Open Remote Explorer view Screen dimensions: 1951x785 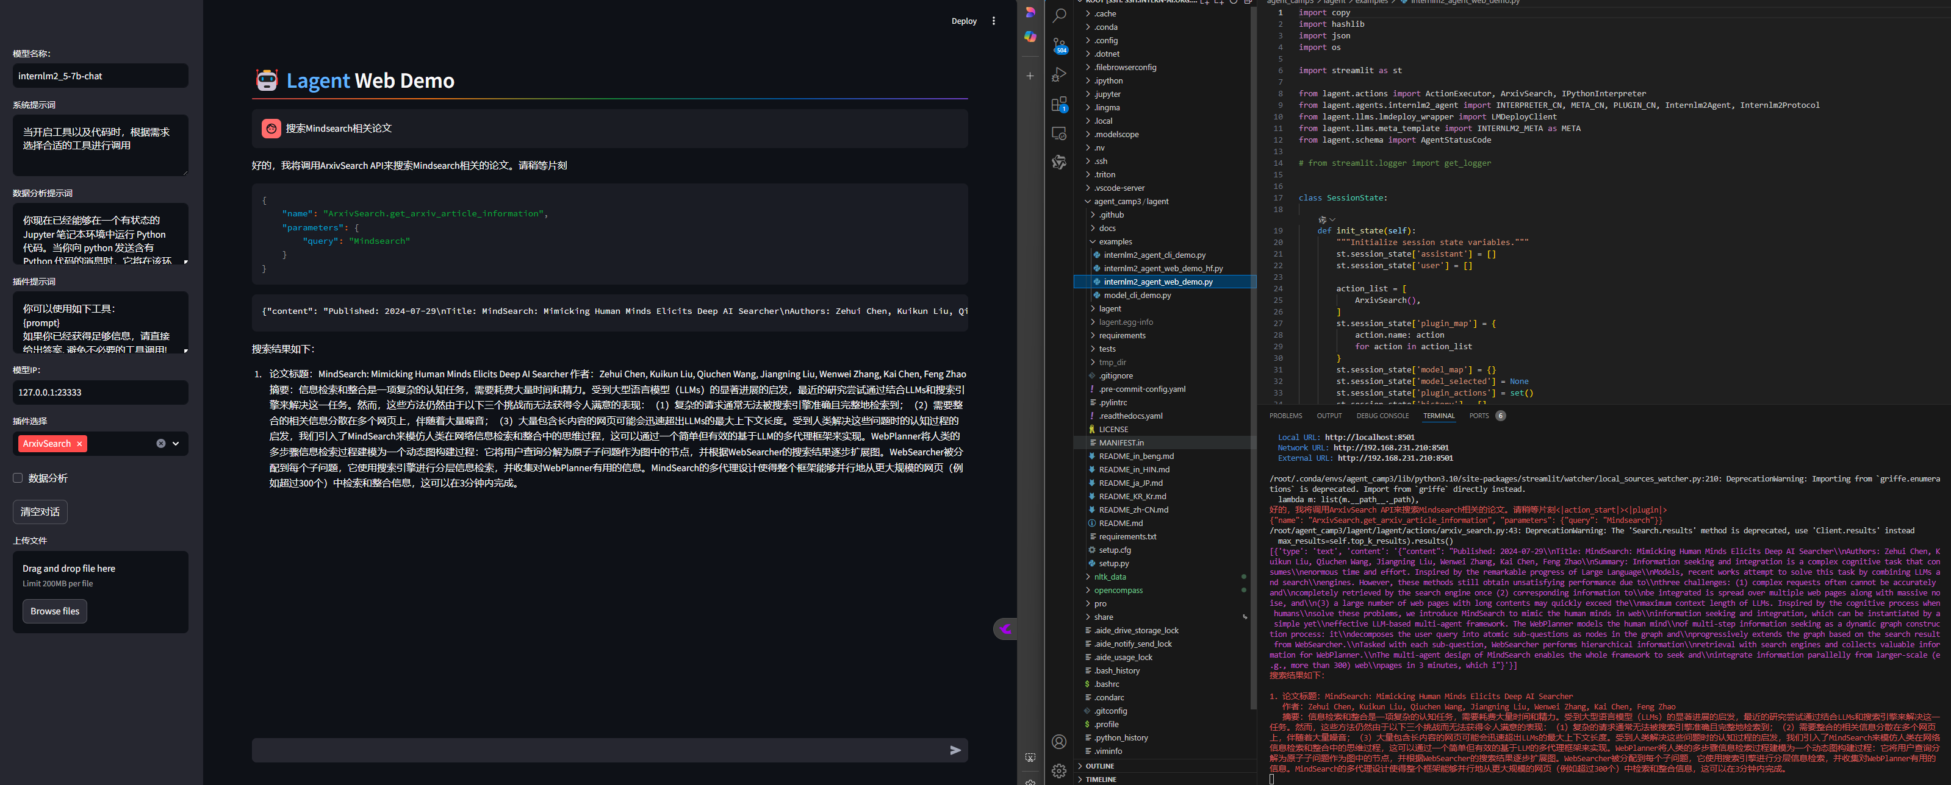click(x=1060, y=133)
